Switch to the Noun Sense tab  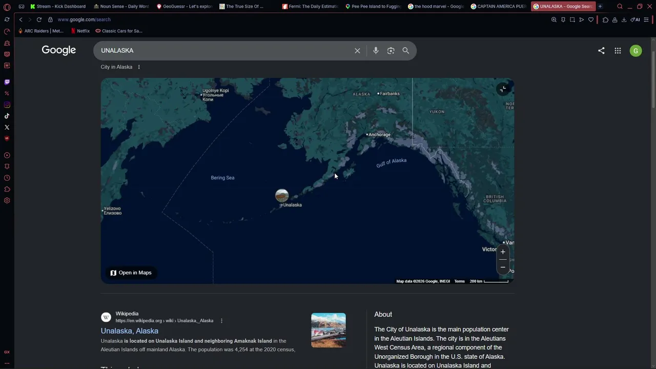click(121, 7)
